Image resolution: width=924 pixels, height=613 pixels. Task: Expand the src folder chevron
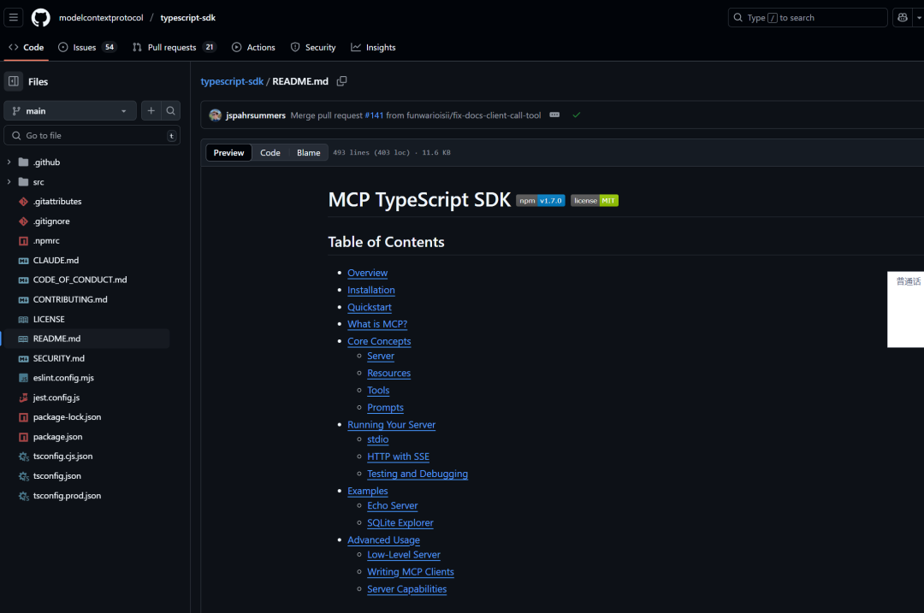(9, 182)
